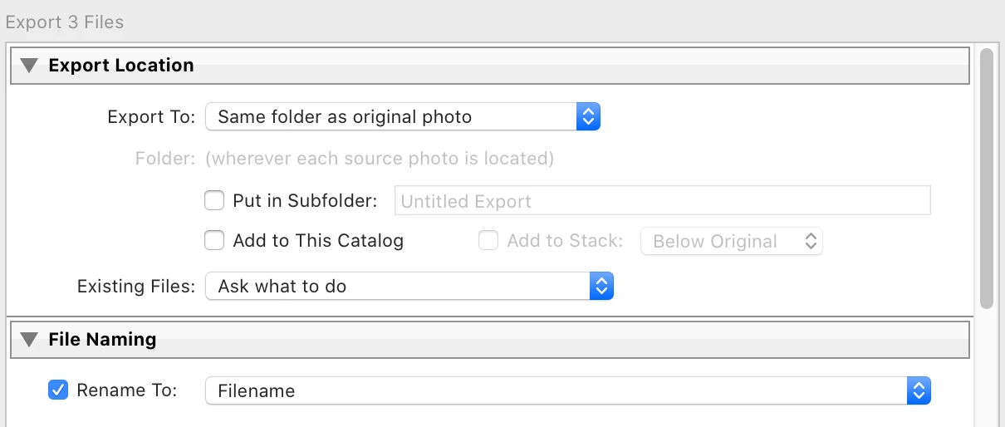Click the File Naming header title

(x=102, y=340)
